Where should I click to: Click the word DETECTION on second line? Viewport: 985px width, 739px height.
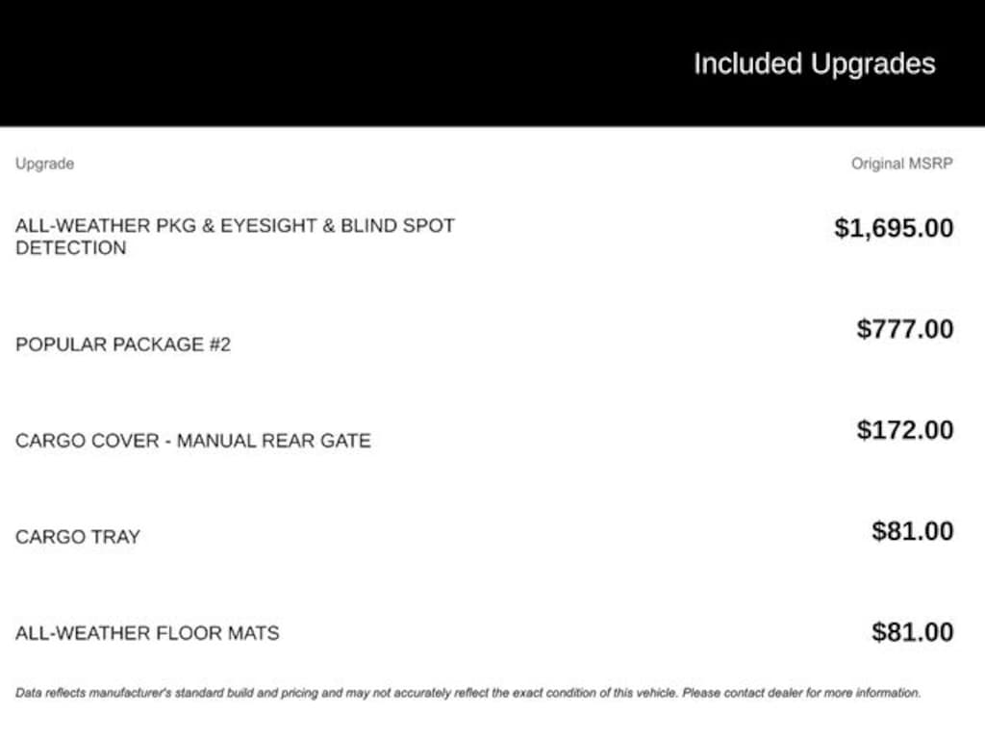(70, 248)
